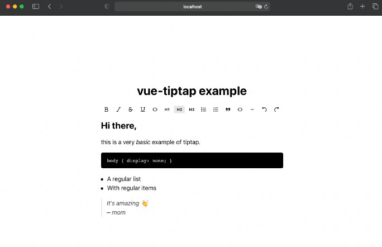
Task: Open a new Safari tab
Action: [x=362, y=7]
